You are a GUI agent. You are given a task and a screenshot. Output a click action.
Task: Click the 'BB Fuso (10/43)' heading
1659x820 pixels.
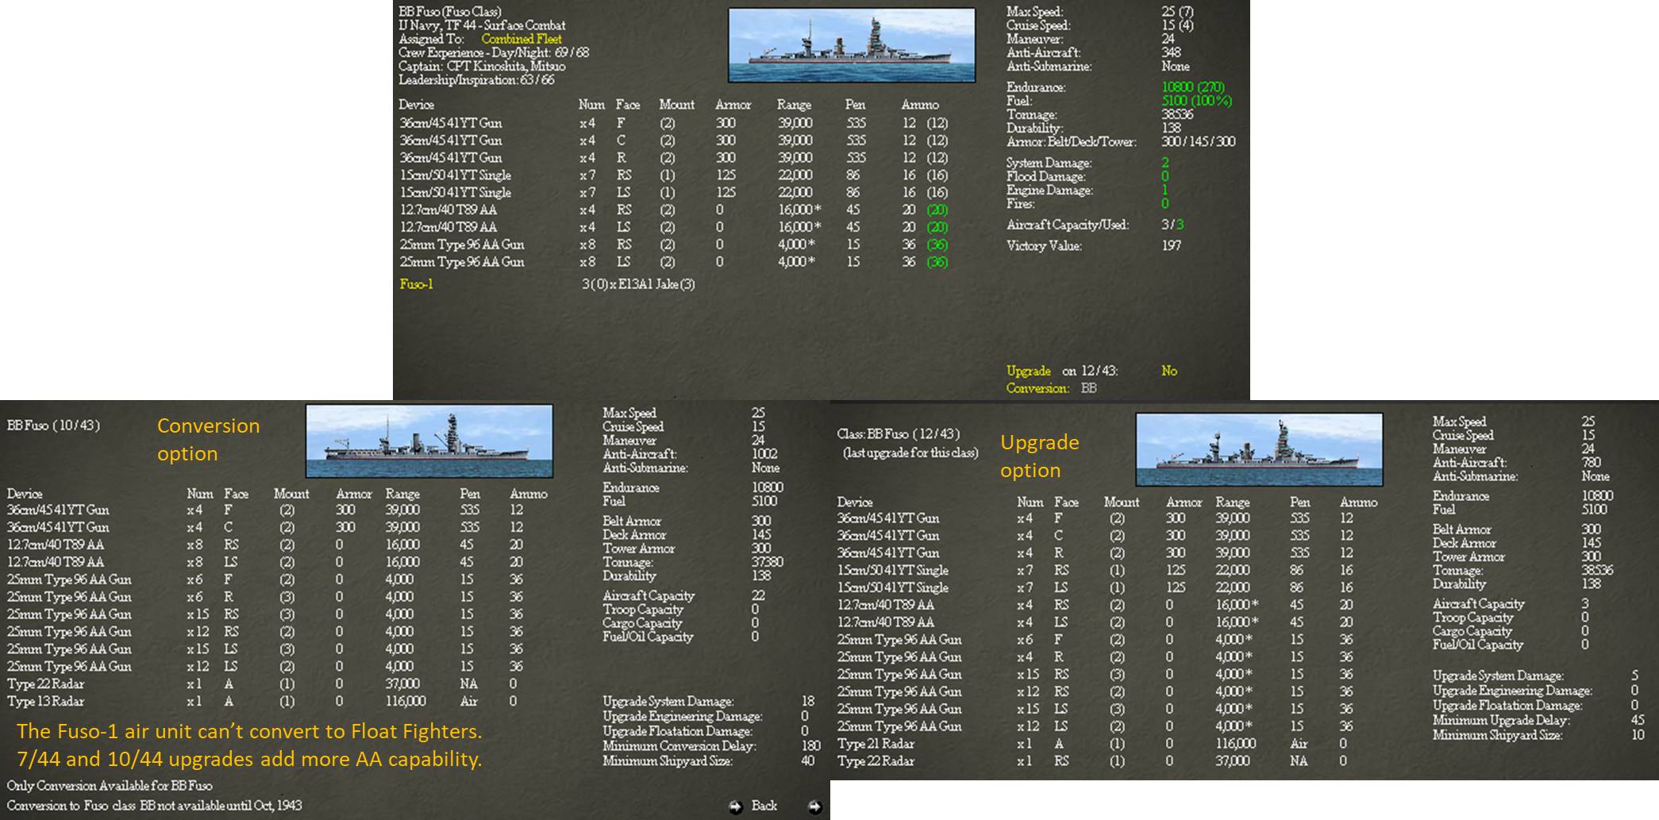click(x=54, y=425)
